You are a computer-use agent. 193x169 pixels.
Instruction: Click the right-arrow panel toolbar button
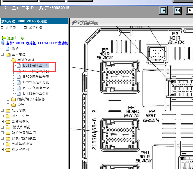tap(163, 10)
